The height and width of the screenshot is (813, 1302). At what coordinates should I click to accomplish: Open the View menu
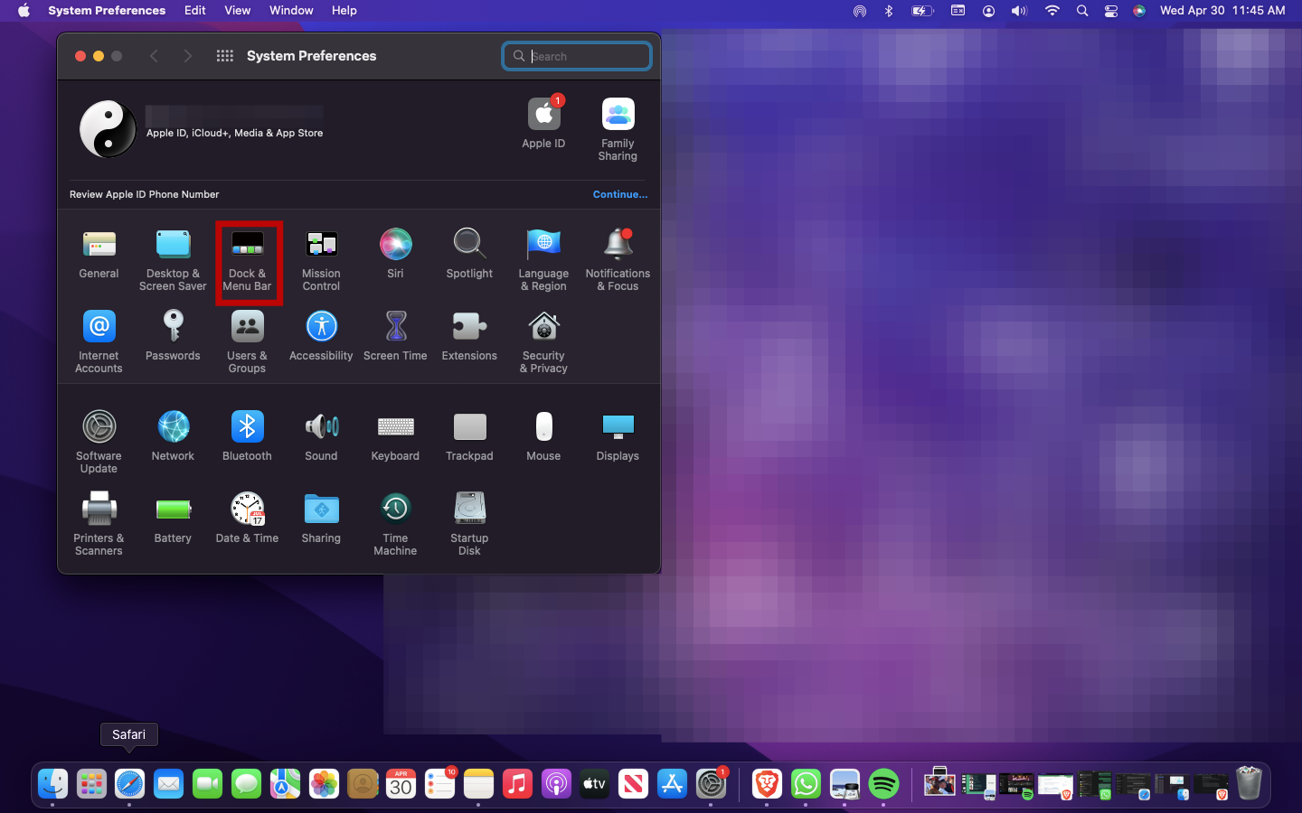pyautogui.click(x=237, y=11)
